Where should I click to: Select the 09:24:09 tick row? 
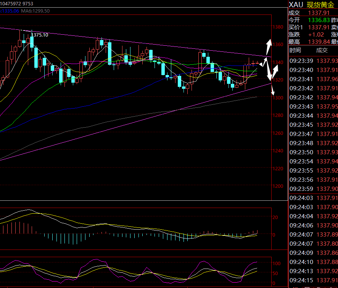[314, 253]
